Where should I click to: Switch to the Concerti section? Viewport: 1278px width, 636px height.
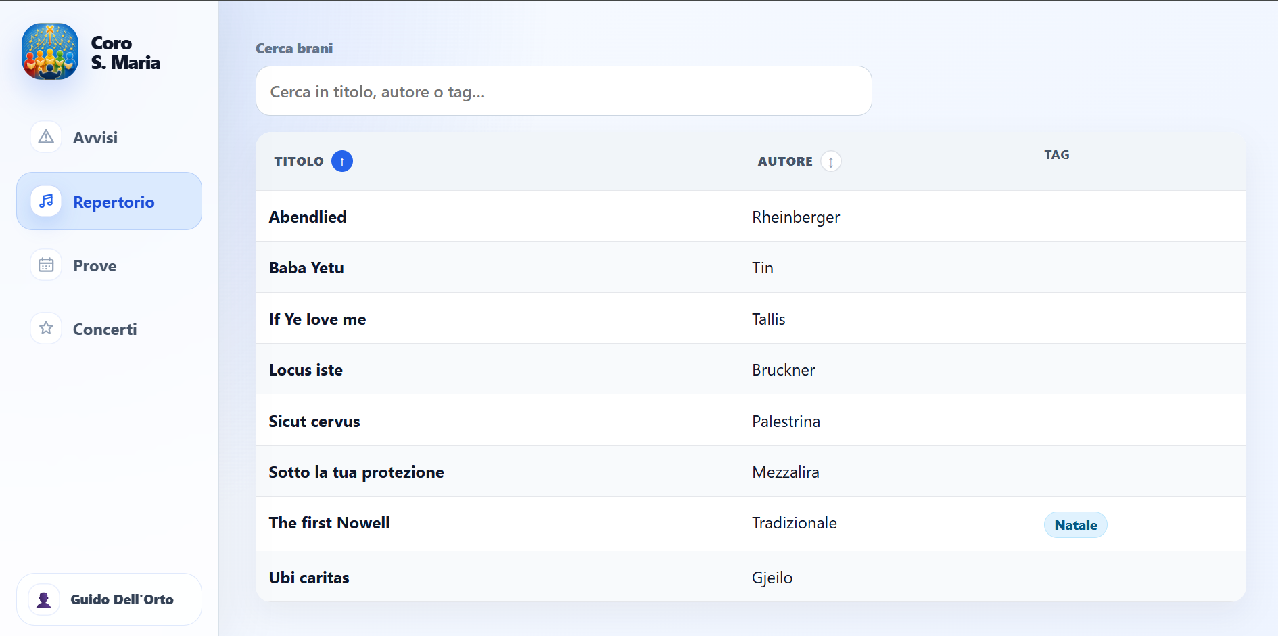109,329
